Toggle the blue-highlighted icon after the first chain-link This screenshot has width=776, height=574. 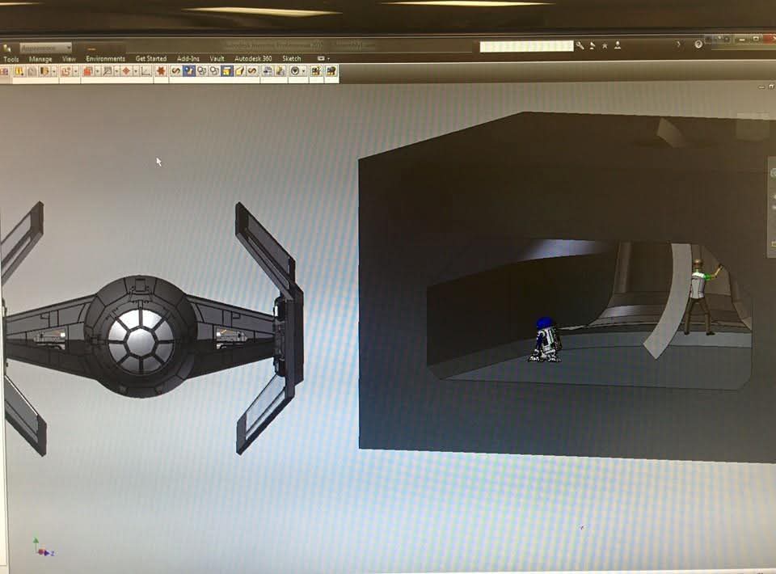pos(189,71)
